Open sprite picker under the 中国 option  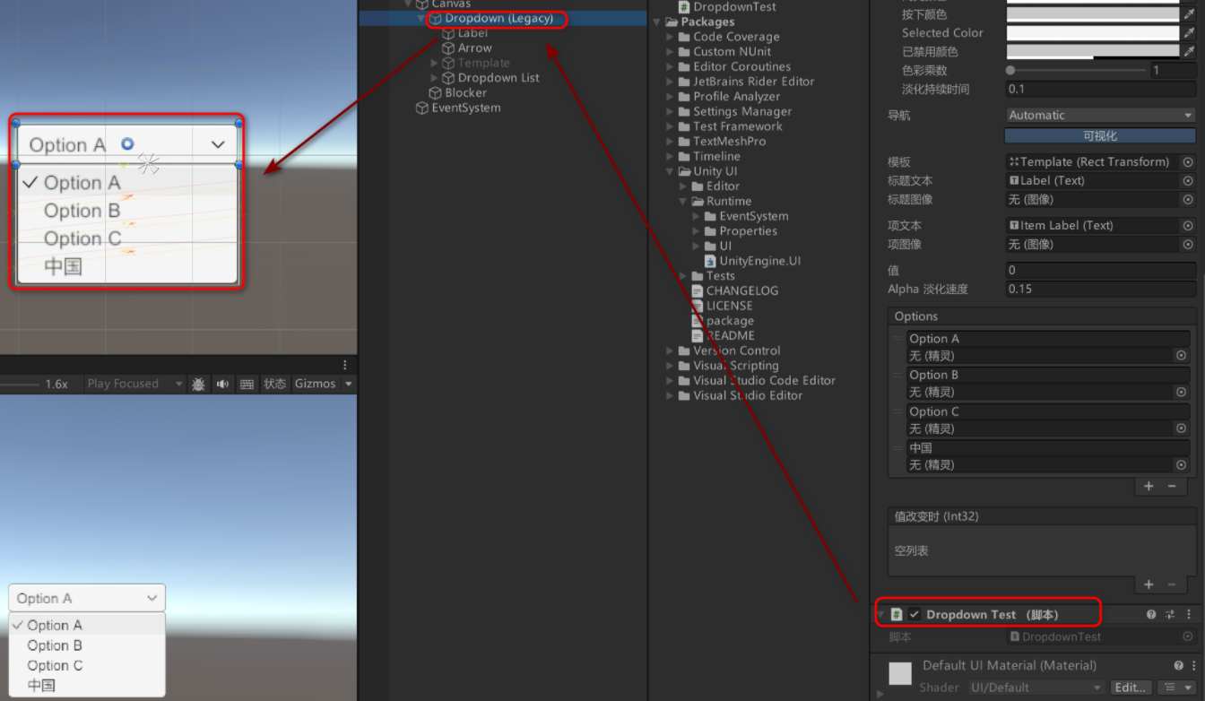pyautogui.click(x=1182, y=465)
